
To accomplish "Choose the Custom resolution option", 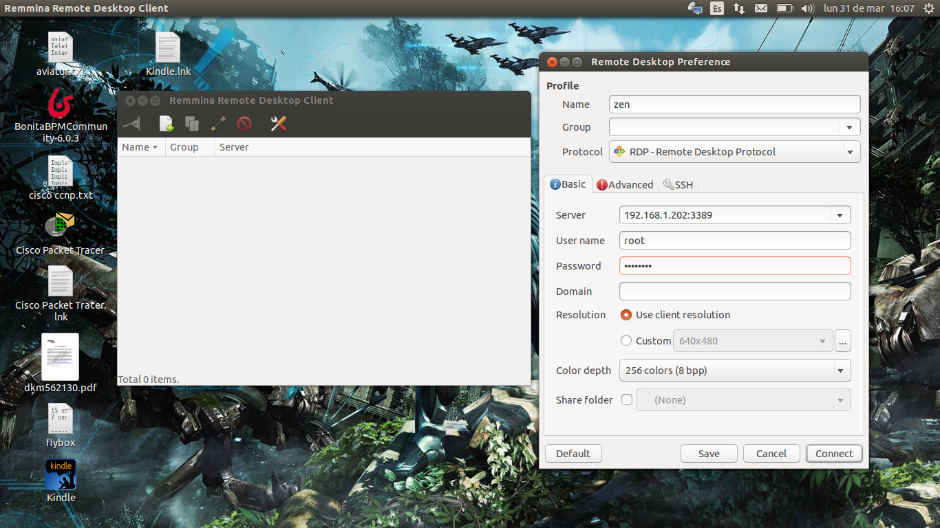I will coord(626,340).
